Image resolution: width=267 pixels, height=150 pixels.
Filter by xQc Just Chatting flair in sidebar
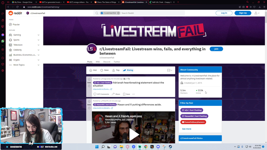click(192, 110)
